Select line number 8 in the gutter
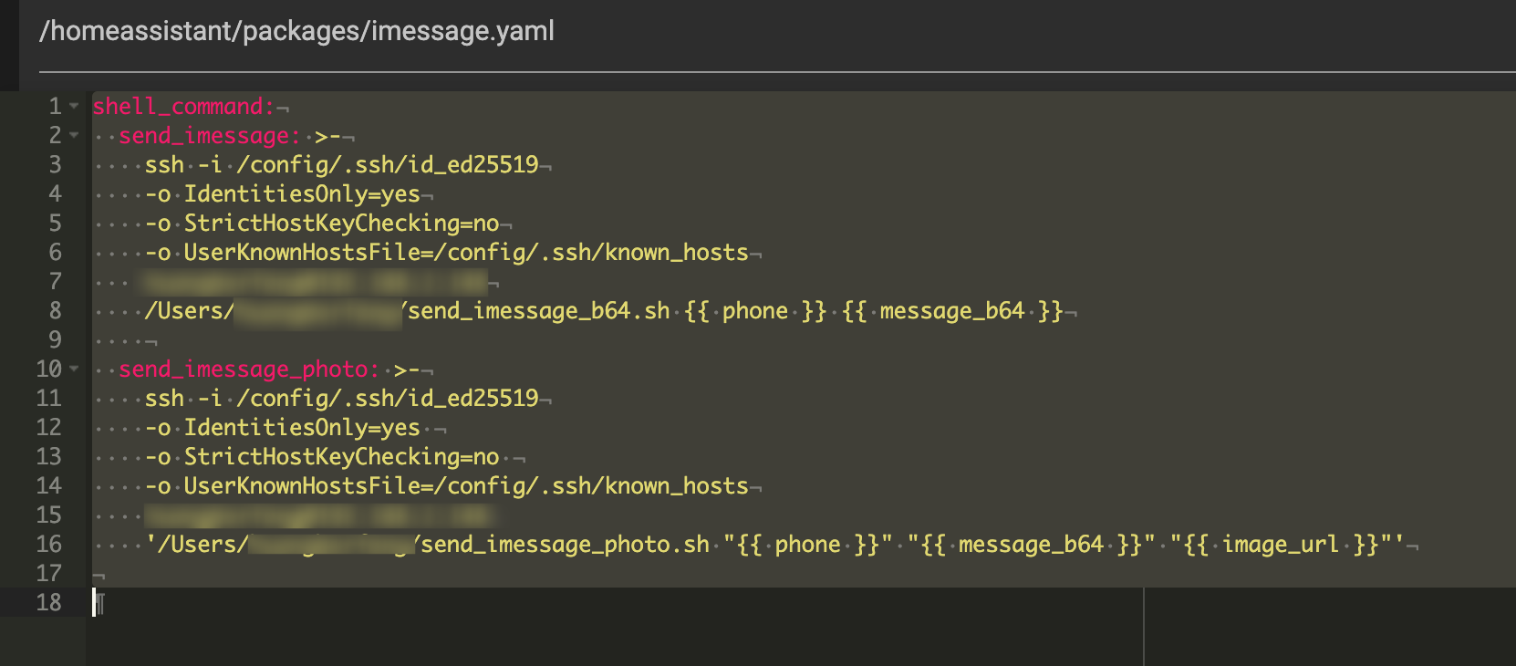Viewport: 1516px width, 666px height. tap(55, 311)
